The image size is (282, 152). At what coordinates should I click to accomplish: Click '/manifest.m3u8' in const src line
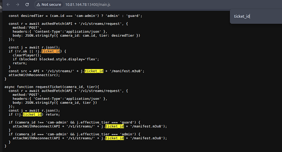point(127,71)
